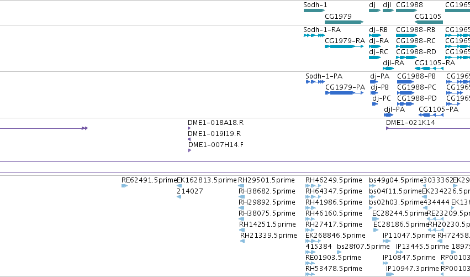Select the RH29892.5prime EST
470x277 pixels.
click(x=241, y=208)
